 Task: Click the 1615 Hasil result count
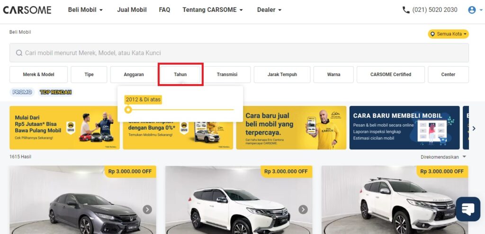(x=20, y=157)
